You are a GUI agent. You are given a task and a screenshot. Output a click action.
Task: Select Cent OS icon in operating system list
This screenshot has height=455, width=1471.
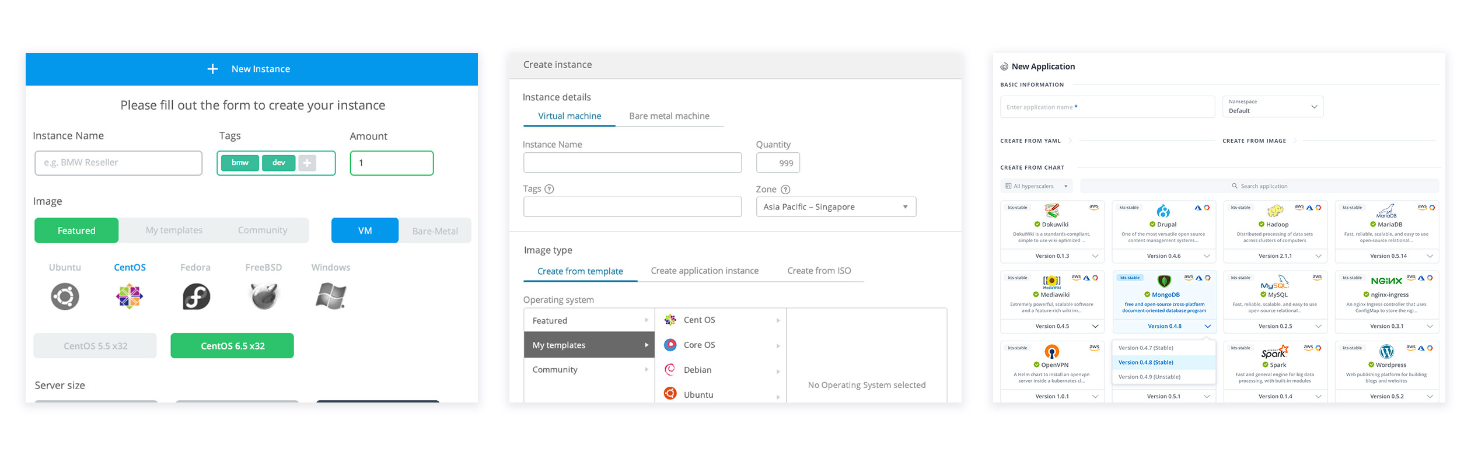(x=670, y=320)
